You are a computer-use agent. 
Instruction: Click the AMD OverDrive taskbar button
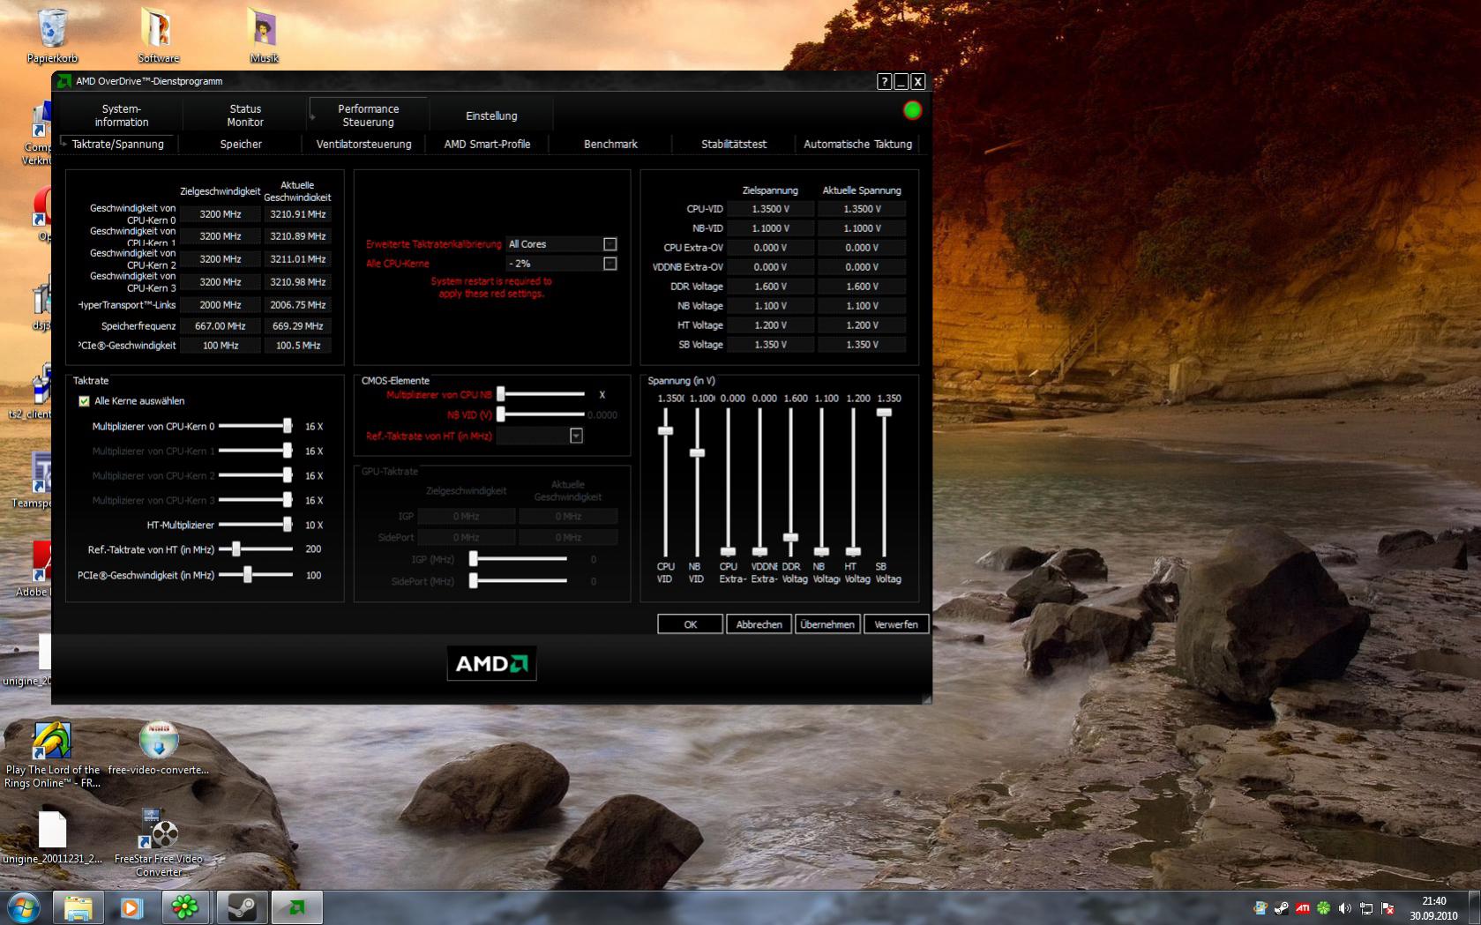point(296,907)
